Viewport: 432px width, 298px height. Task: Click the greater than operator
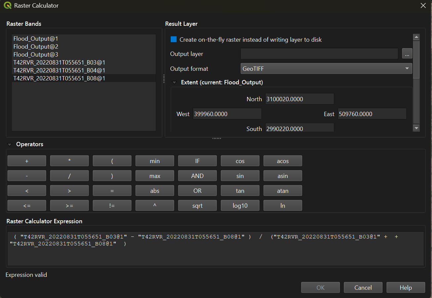(69, 191)
